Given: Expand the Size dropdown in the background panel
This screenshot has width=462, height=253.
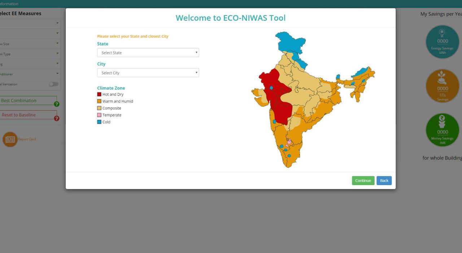Looking at the screenshot, I should pyautogui.click(x=30, y=44).
